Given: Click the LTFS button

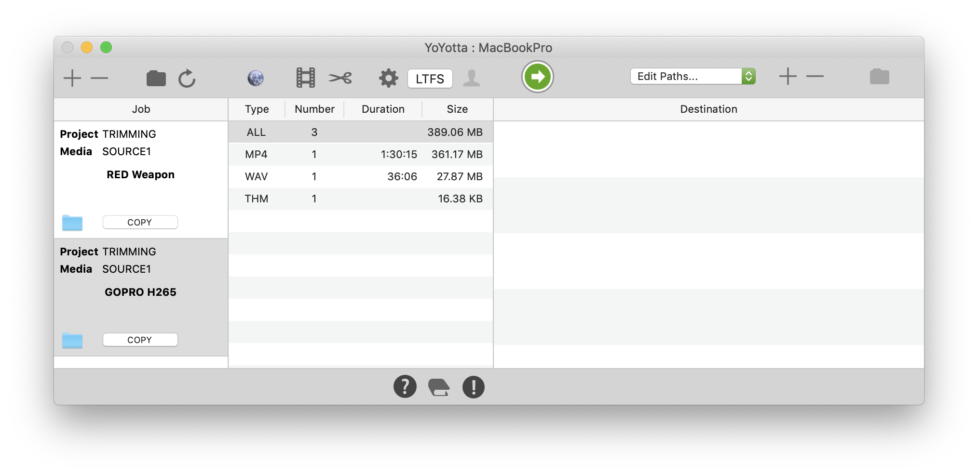Looking at the screenshot, I should pyautogui.click(x=430, y=79).
